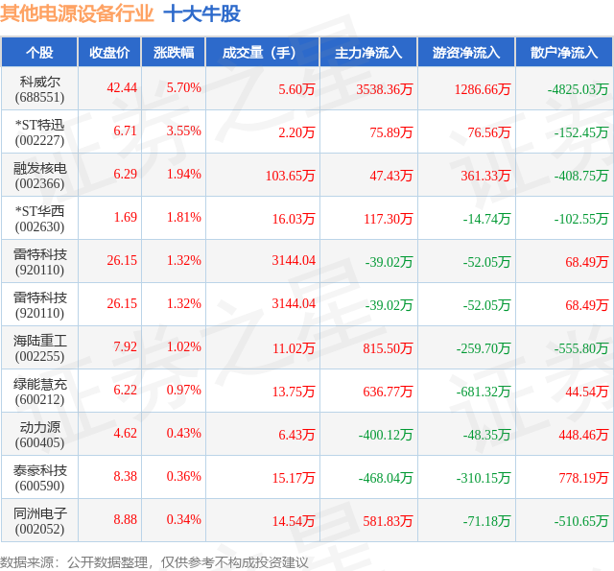Image resolution: width=614 pixels, height=571 pixels.
Task: Select the 同洲电子 (002052) stock name
Action: [x=39, y=520]
